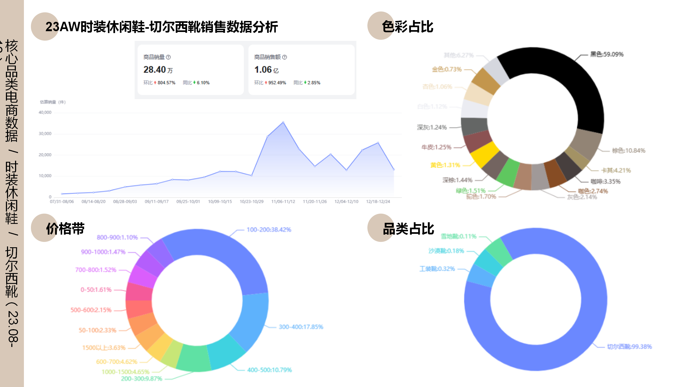The image size is (688, 387).
Task: Click the 牛皮:1.25% label
Action: 436,147
